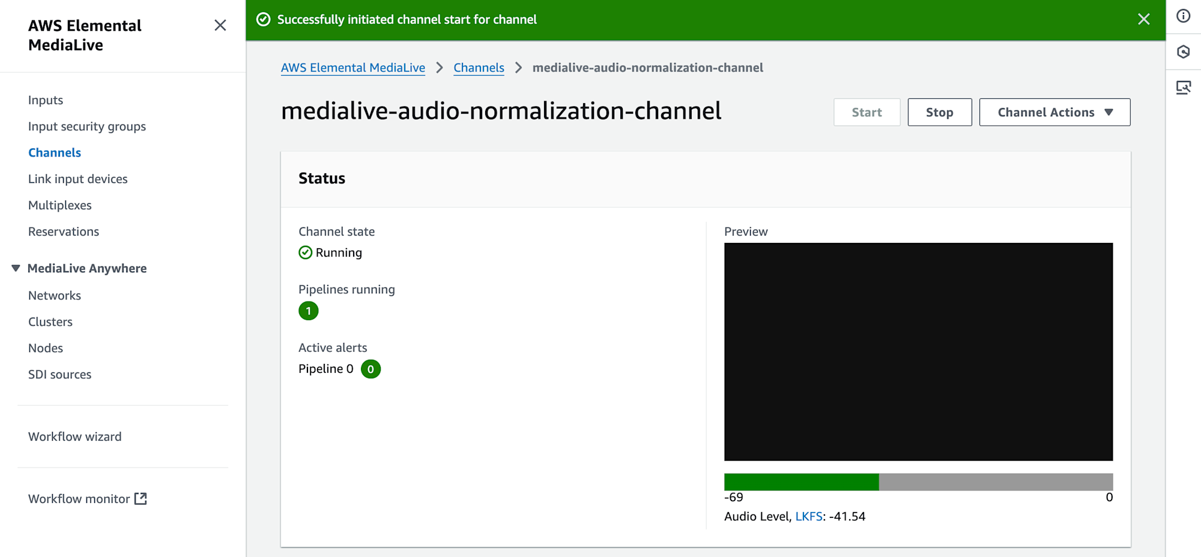Click the Start button
The height and width of the screenshot is (557, 1201).
point(867,112)
